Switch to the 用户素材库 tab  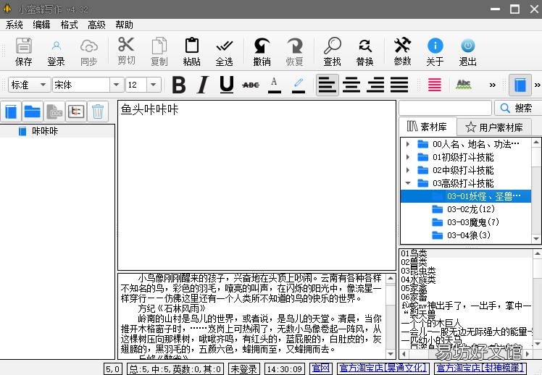point(494,127)
